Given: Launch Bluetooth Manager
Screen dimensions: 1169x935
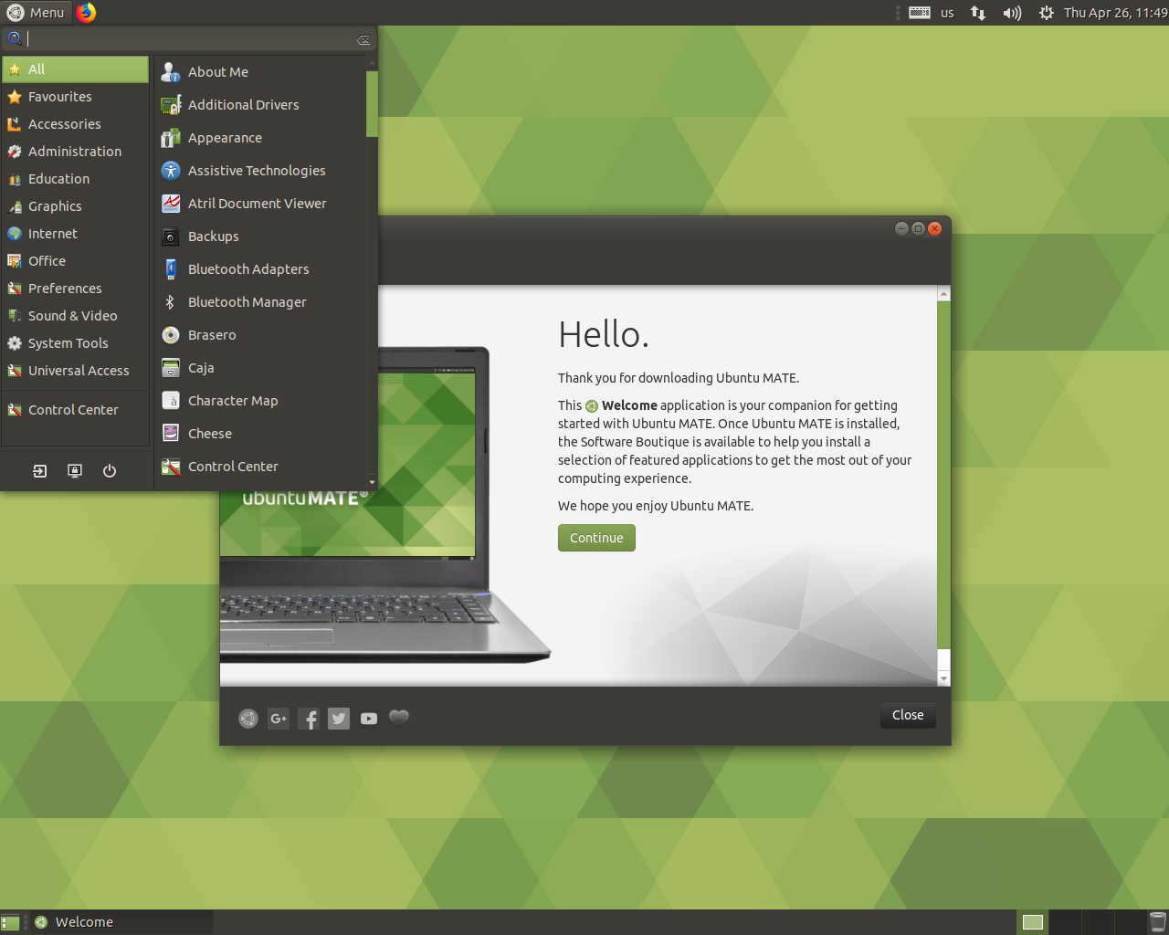Looking at the screenshot, I should tap(260, 302).
